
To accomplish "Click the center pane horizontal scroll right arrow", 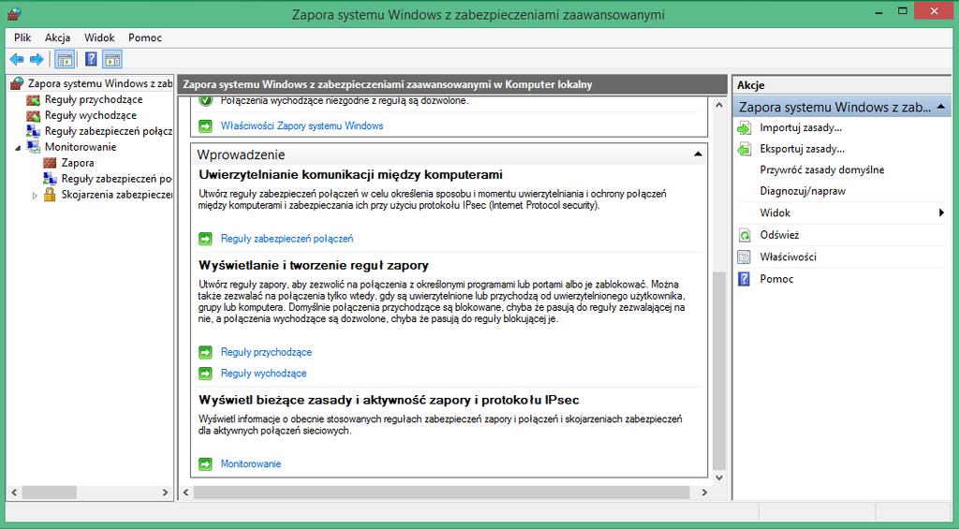I will [x=704, y=492].
